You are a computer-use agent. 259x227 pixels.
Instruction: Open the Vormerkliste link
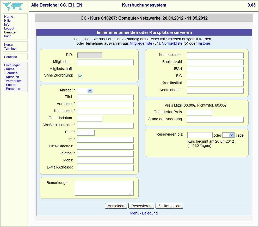pos(172,43)
